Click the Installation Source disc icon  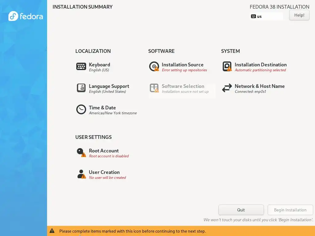(x=154, y=66)
